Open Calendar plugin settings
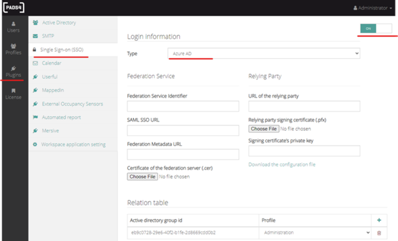398x241 pixels. point(73,63)
